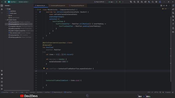The image size is (175, 98).
Task: Switch editor to Split view
Action: pyautogui.click(x=164, y=5)
